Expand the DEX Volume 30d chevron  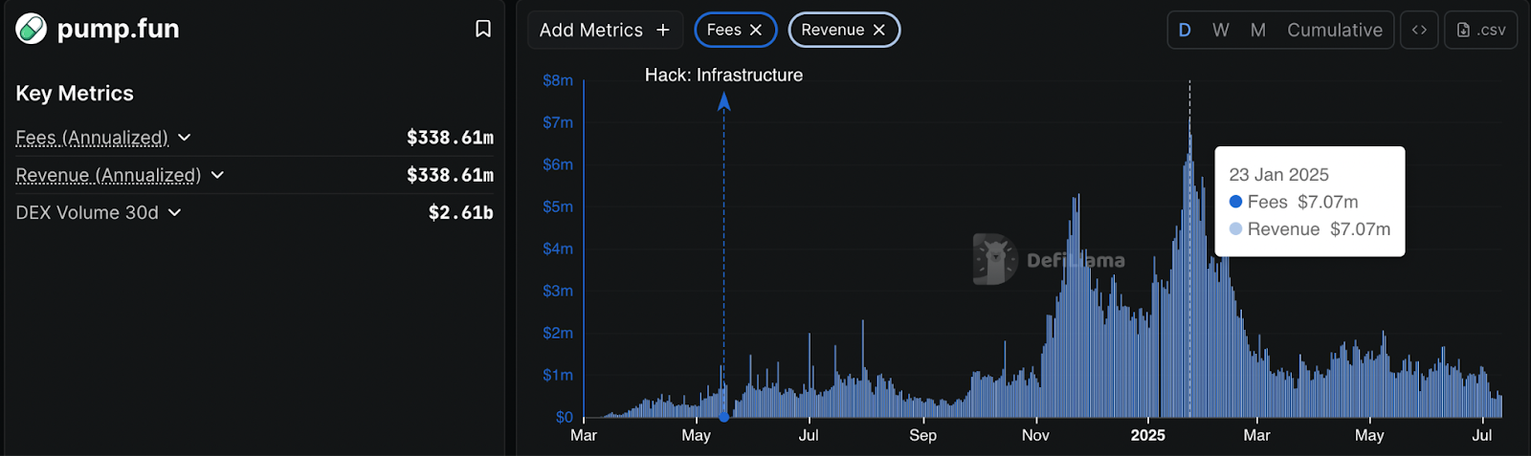pyautogui.click(x=174, y=212)
